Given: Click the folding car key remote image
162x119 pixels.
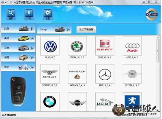Looking at the screenshot, I should pyautogui.click(x=18, y=91).
